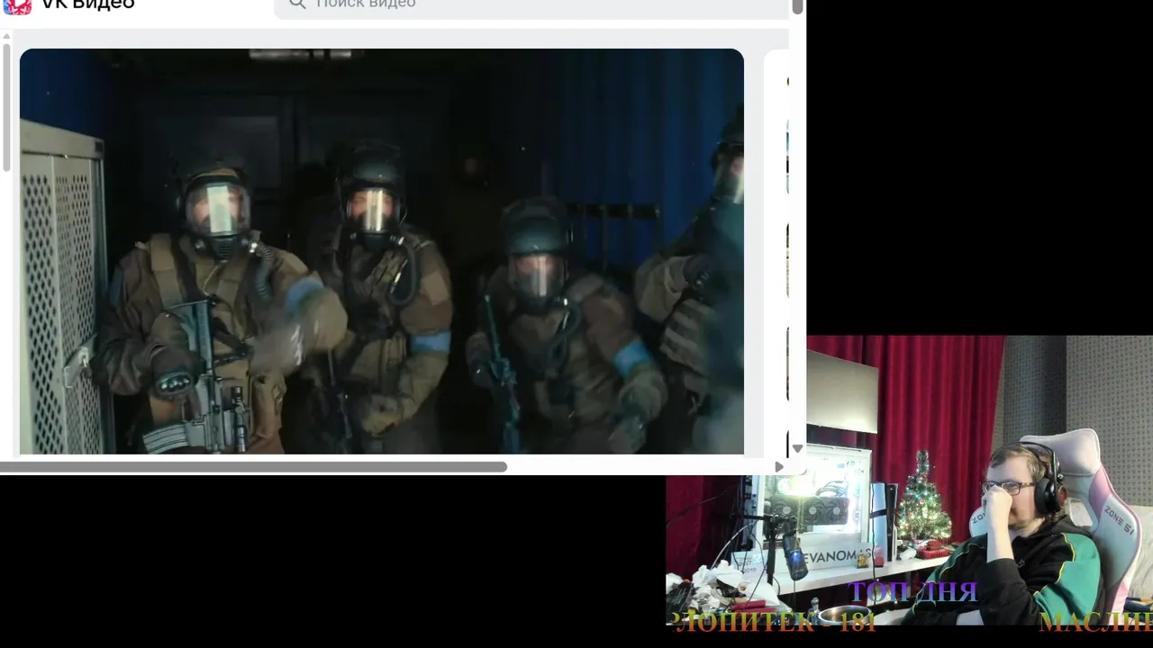Click the video player frame

click(382, 251)
